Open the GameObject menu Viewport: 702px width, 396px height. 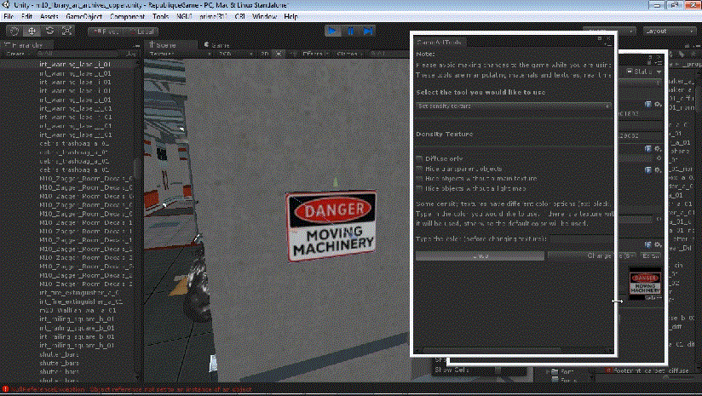coord(83,16)
